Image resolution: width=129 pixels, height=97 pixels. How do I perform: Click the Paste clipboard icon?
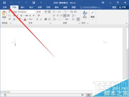[4, 13]
